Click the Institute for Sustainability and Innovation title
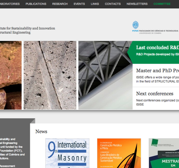Screen dimensions: 179x168 pos(27,30)
